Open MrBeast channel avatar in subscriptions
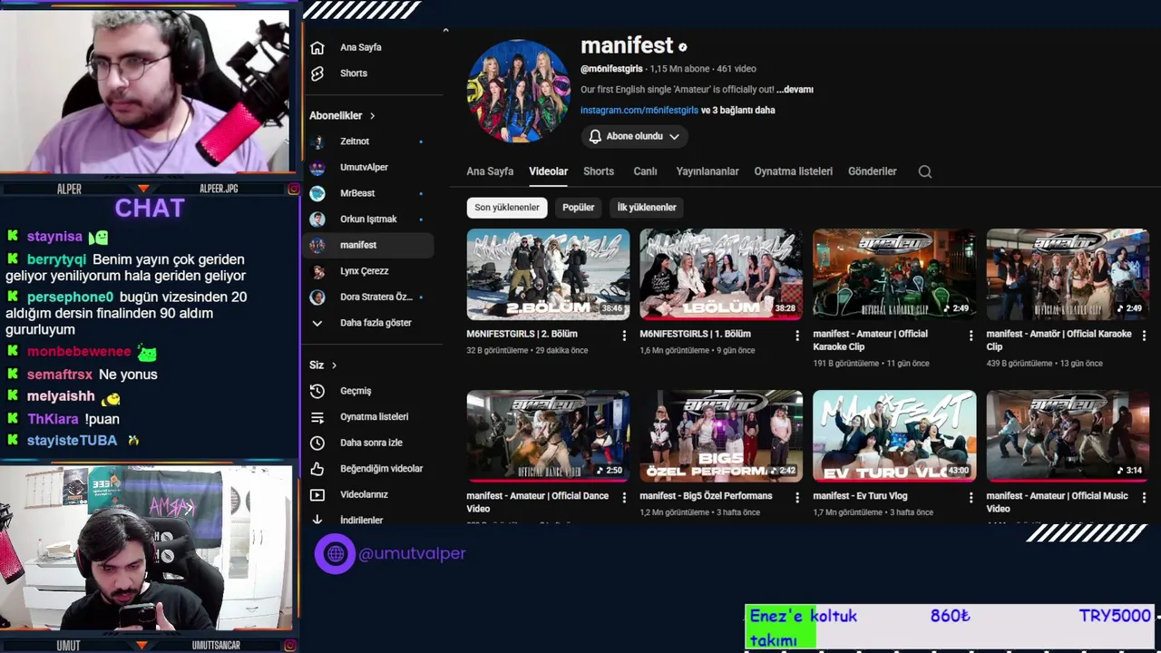 pos(317,193)
